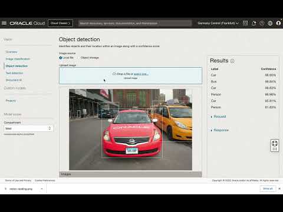Open the Compartment dropdown

pos(28,128)
